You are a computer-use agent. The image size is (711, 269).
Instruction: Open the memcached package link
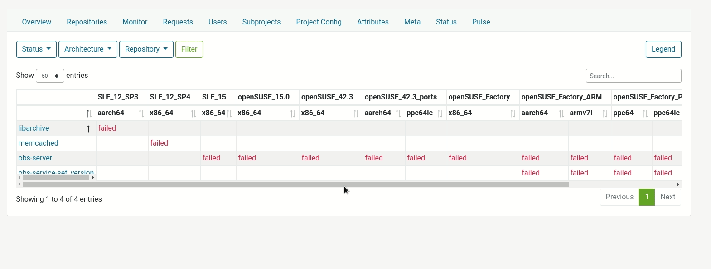click(x=38, y=143)
